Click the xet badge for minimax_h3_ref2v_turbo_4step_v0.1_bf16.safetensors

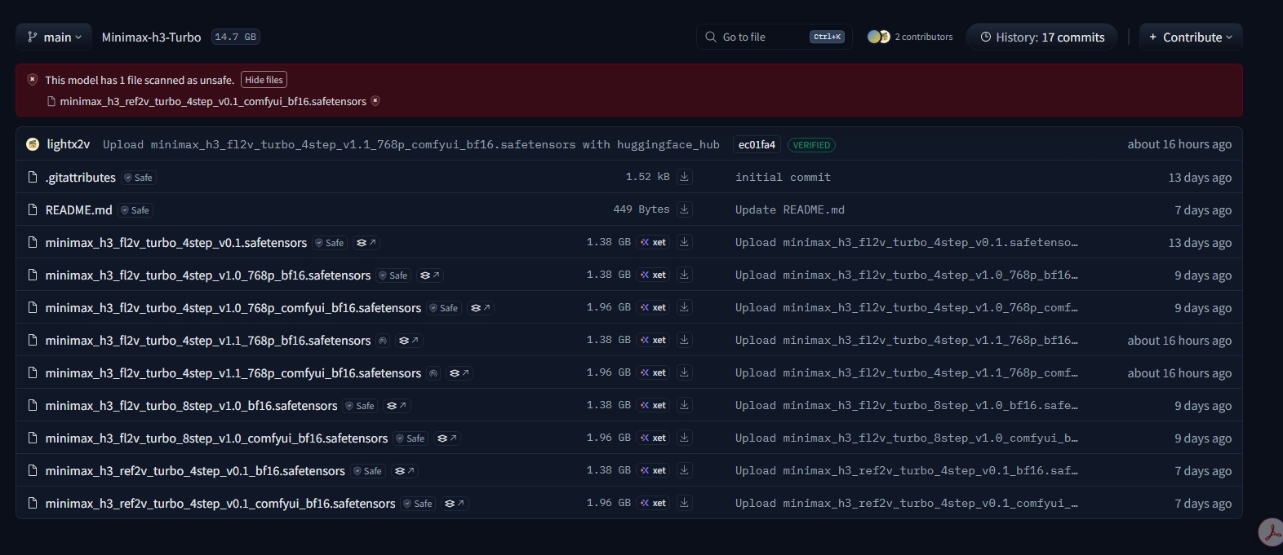tap(653, 470)
